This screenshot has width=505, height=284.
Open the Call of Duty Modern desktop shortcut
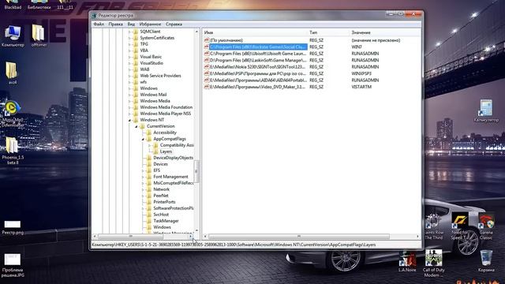point(433,263)
